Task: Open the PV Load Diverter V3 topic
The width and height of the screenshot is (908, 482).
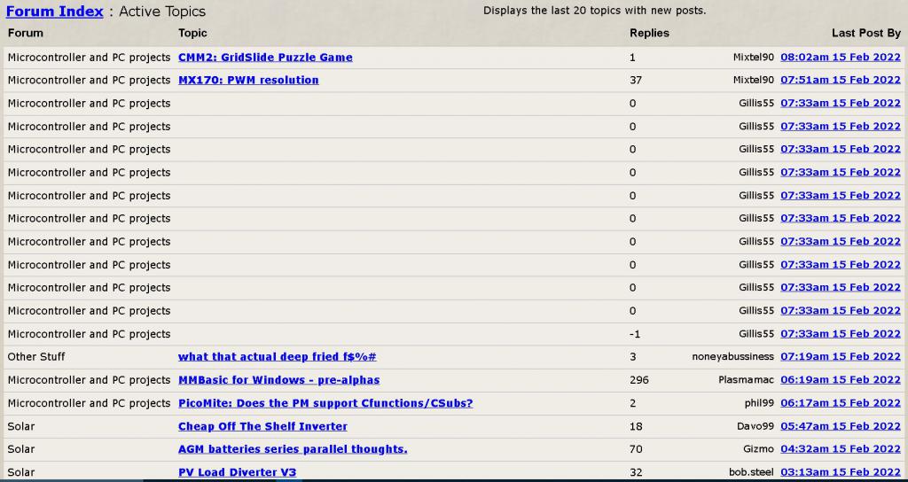Action: coord(237,472)
